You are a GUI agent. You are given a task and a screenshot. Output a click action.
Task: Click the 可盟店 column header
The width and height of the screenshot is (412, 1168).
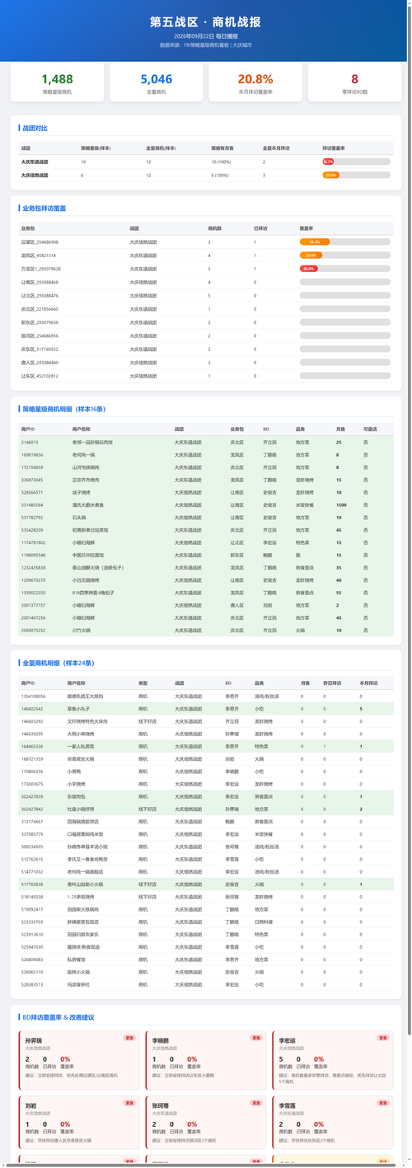point(370,429)
